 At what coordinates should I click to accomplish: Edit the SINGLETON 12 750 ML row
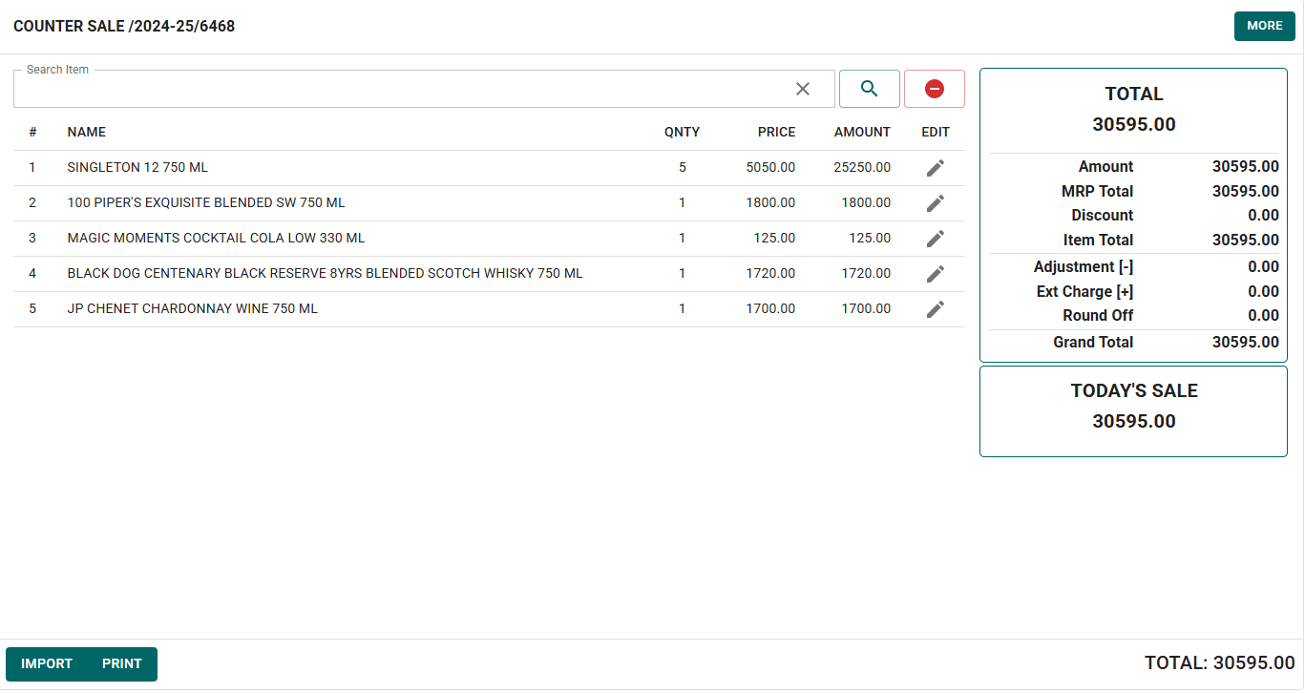click(x=936, y=168)
